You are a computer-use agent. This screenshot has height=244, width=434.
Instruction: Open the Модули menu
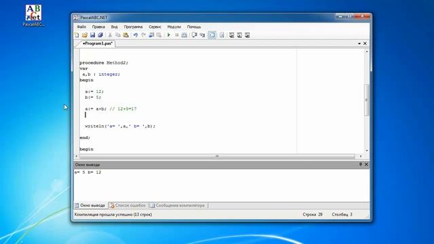tap(174, 27)
